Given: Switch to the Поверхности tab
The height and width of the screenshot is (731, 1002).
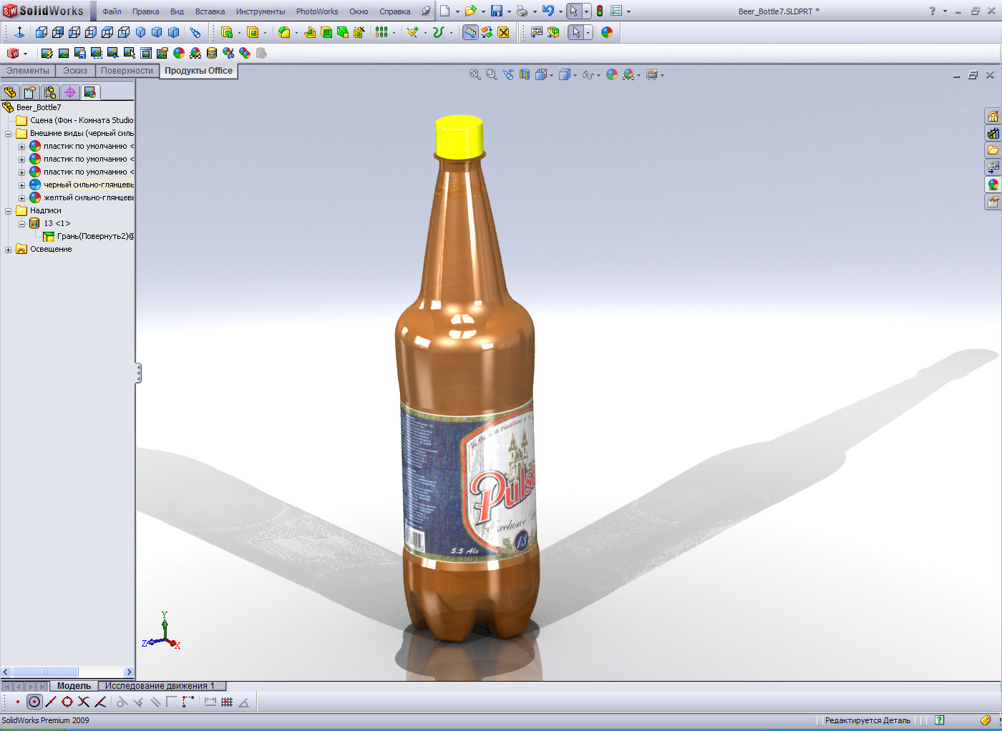Looking at the screenshot, I should [127, 71].
